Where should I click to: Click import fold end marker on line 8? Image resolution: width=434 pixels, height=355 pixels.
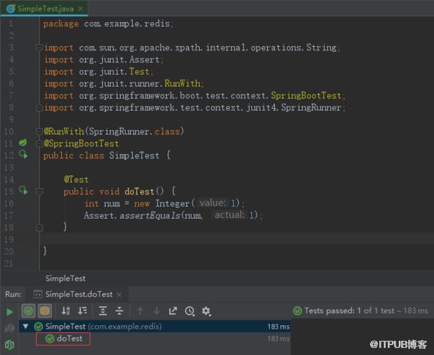[x=39, y=108]
